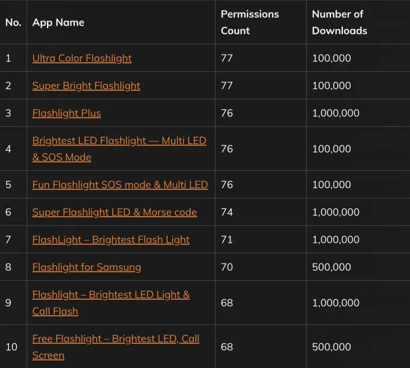This screenshot has height=368, width=410.
Task: Open the Flashlight for Samsung link
Action: click(87, 267)
